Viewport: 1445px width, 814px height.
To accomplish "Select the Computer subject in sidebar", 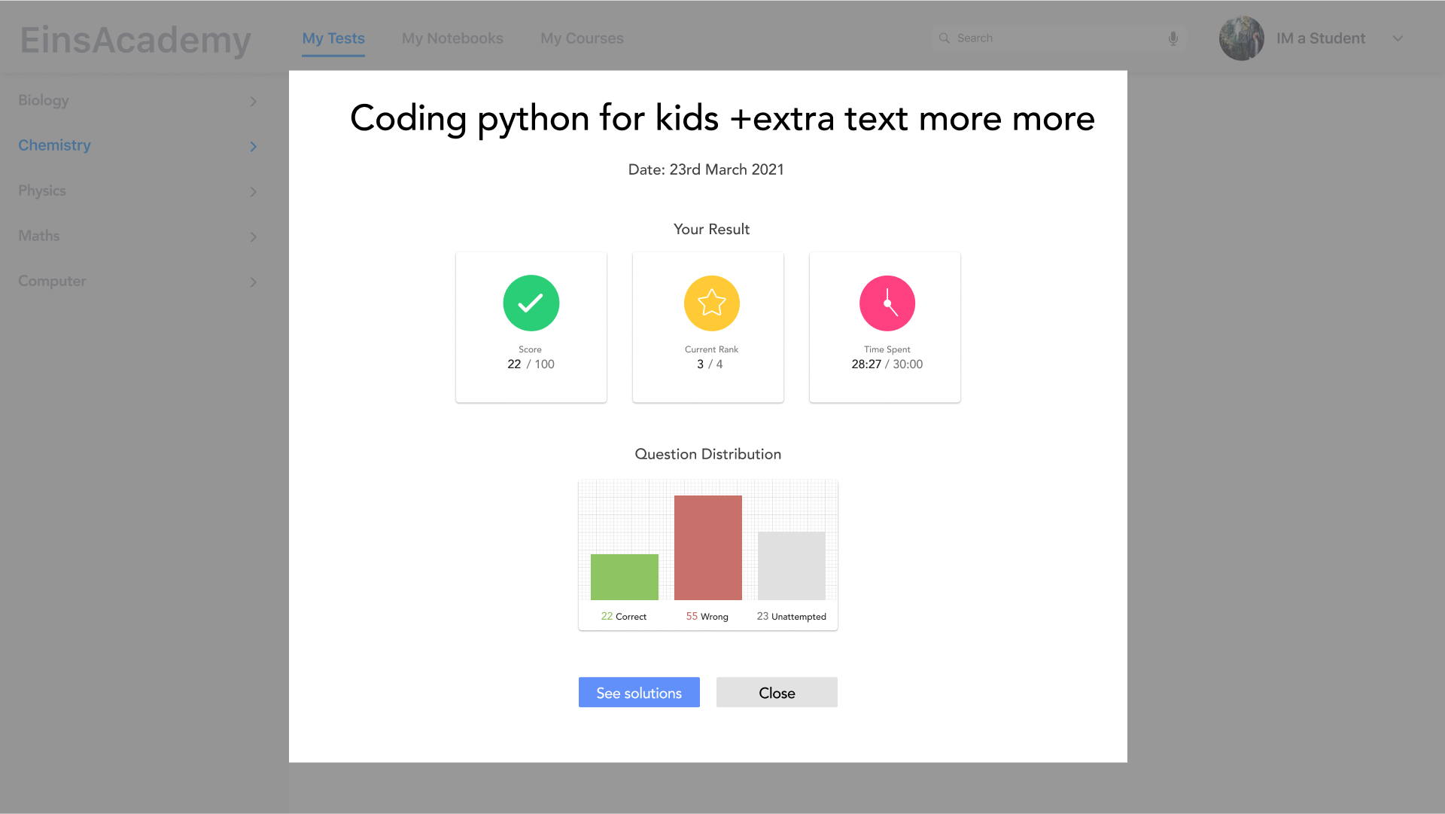I will (x=53, y=281).
